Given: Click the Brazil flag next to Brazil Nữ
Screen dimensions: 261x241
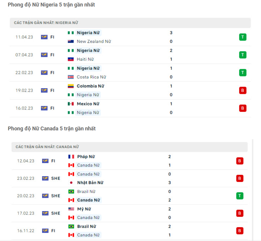Looking at the screenshot, I should [71, 192].
